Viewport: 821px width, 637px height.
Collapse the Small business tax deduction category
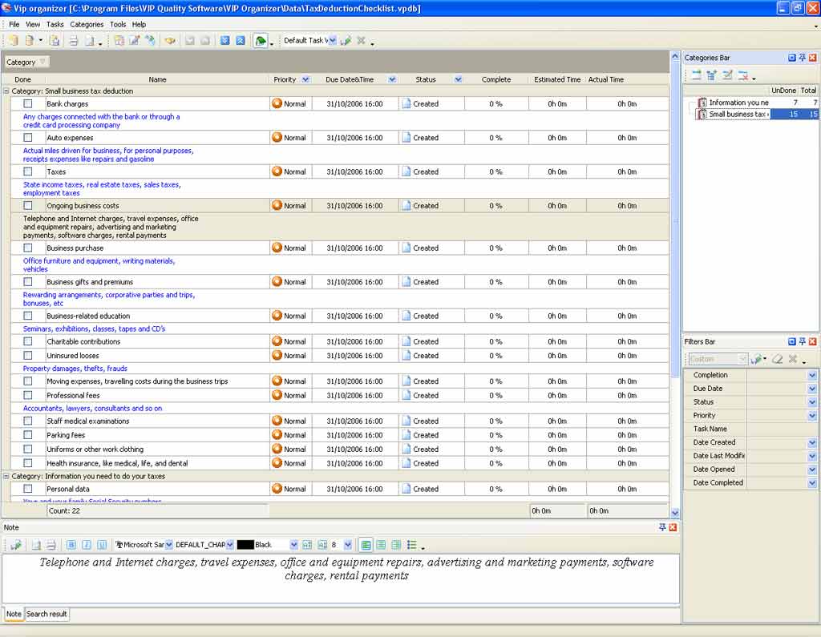pyautogui.click(x=6, y=91)
